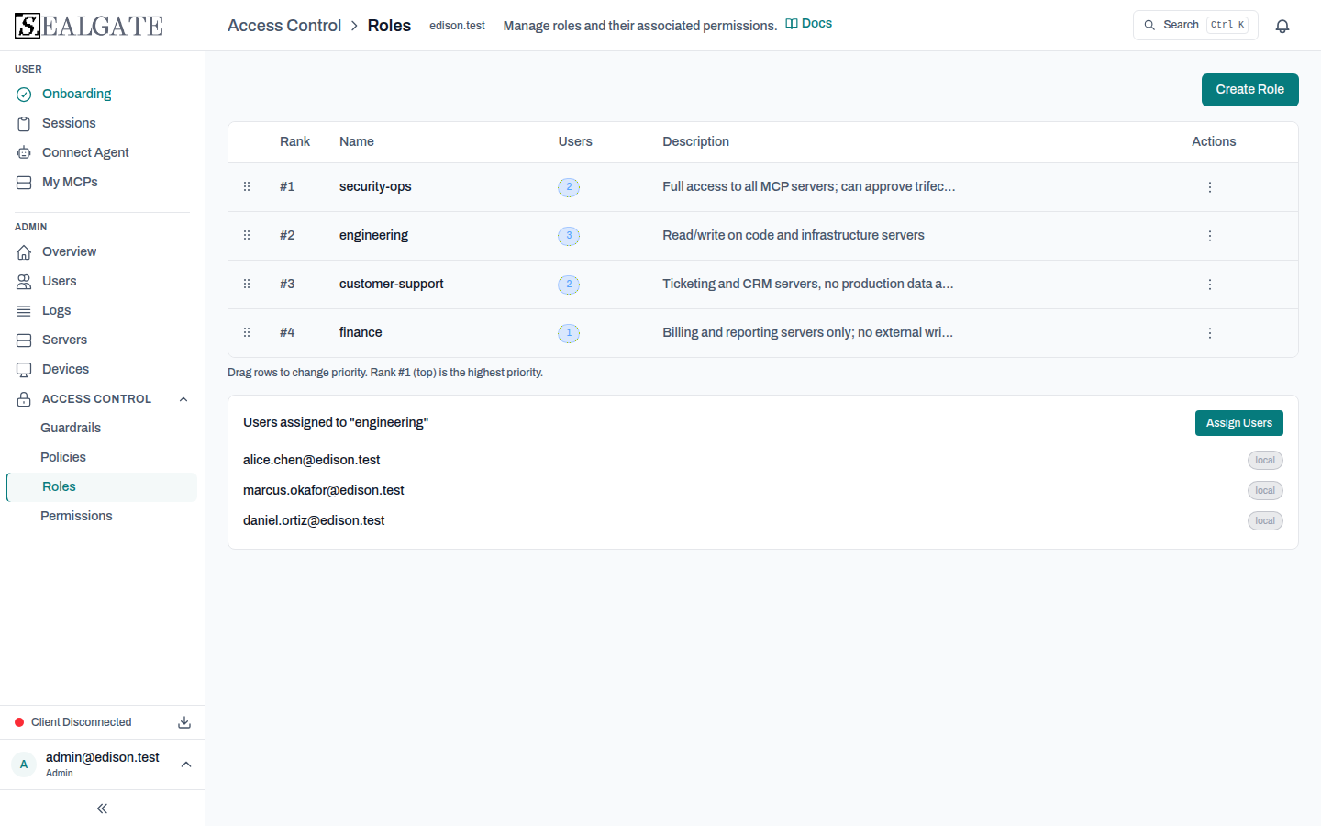
Task: Click the drag handle for engineering row
Action: tap(247, 235)
